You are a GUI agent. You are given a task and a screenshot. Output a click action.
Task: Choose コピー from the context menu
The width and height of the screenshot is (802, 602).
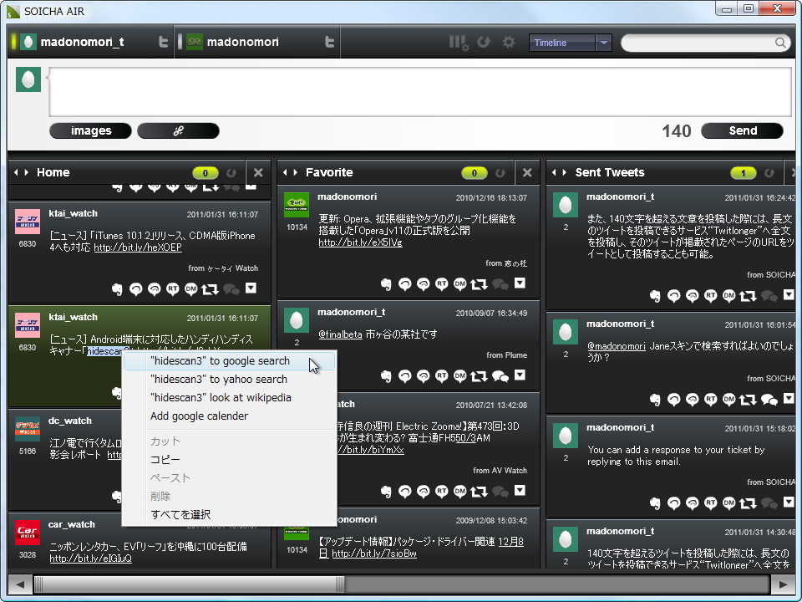229,460
